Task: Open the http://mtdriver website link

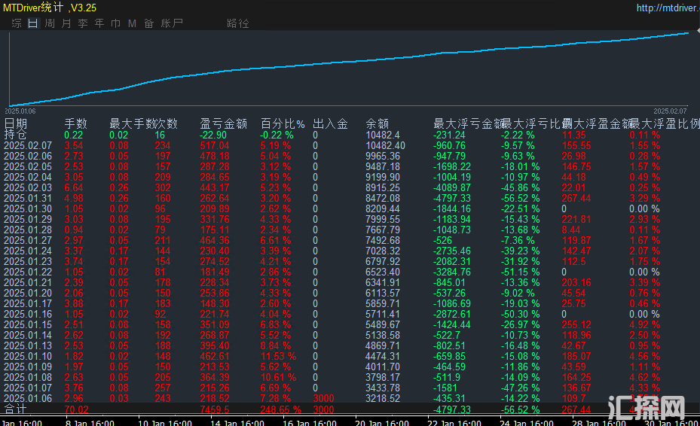Action: point(668,8)
